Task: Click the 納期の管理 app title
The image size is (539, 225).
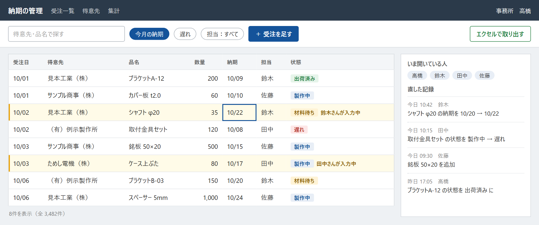Action: click(25, 11)
